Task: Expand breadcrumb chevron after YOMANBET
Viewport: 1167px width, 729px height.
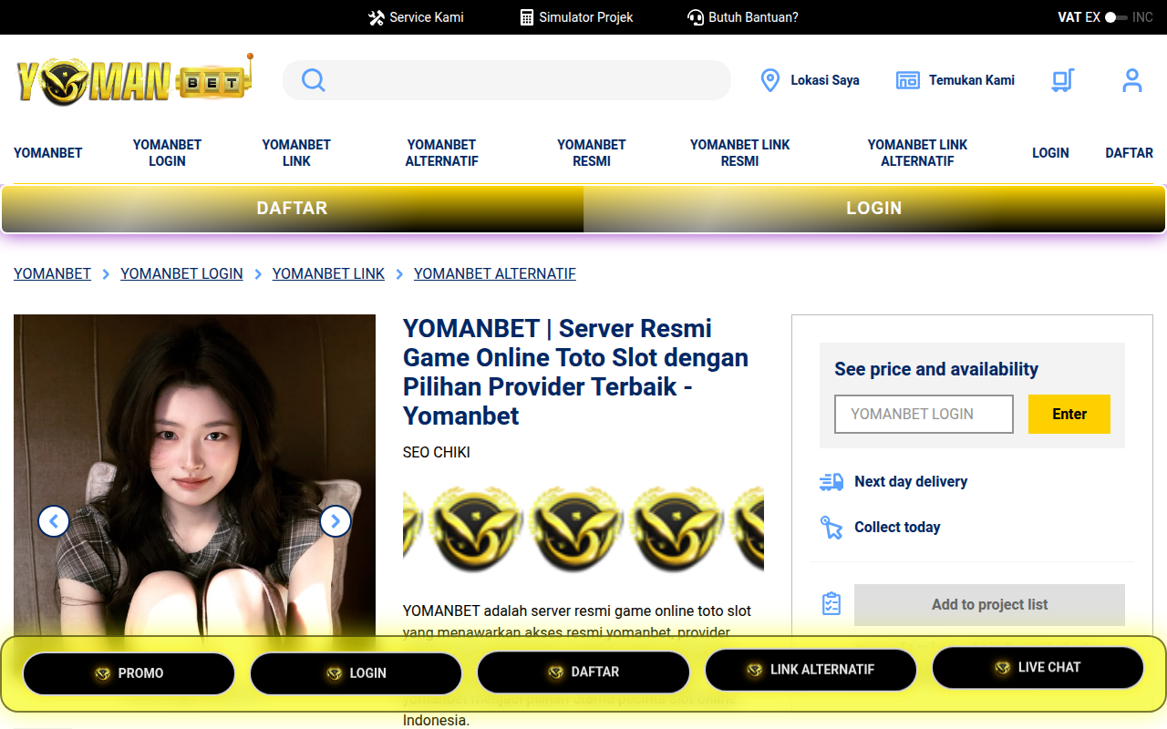Action: point(106,274)
